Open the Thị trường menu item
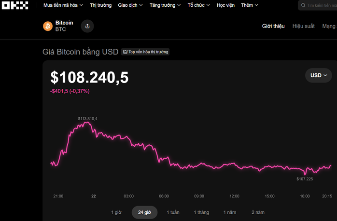Viewport: 337px width, 221px height. [100, 5]
